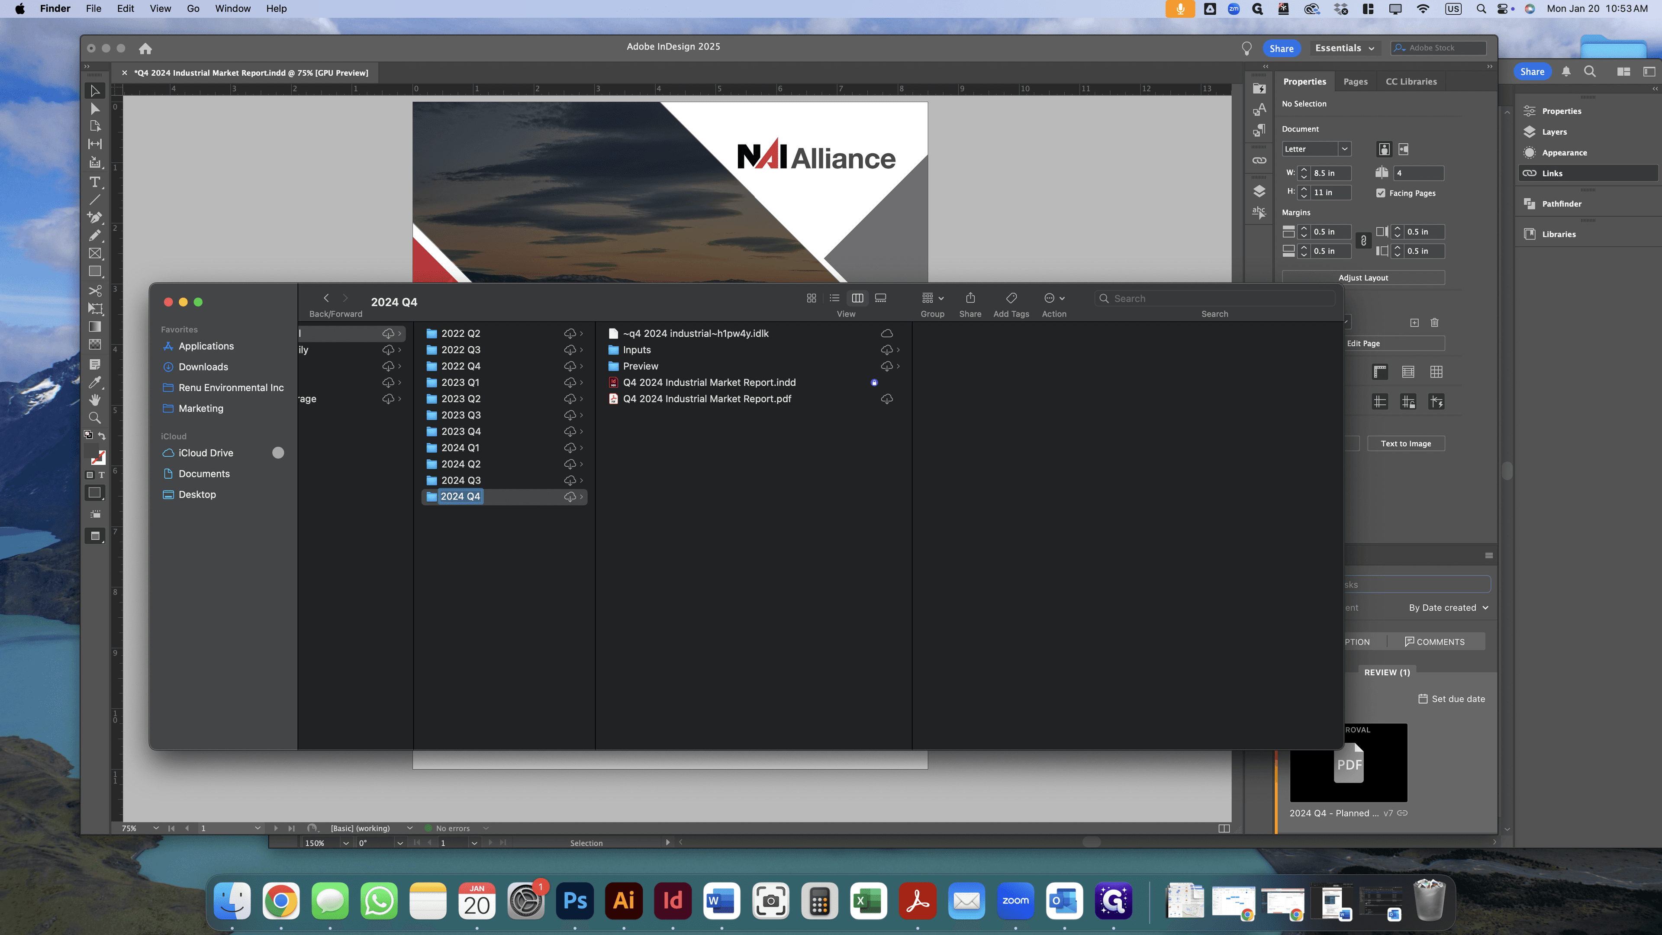Click the add page plus icon
1662x935 pixels.
(x=1414, y=322)
